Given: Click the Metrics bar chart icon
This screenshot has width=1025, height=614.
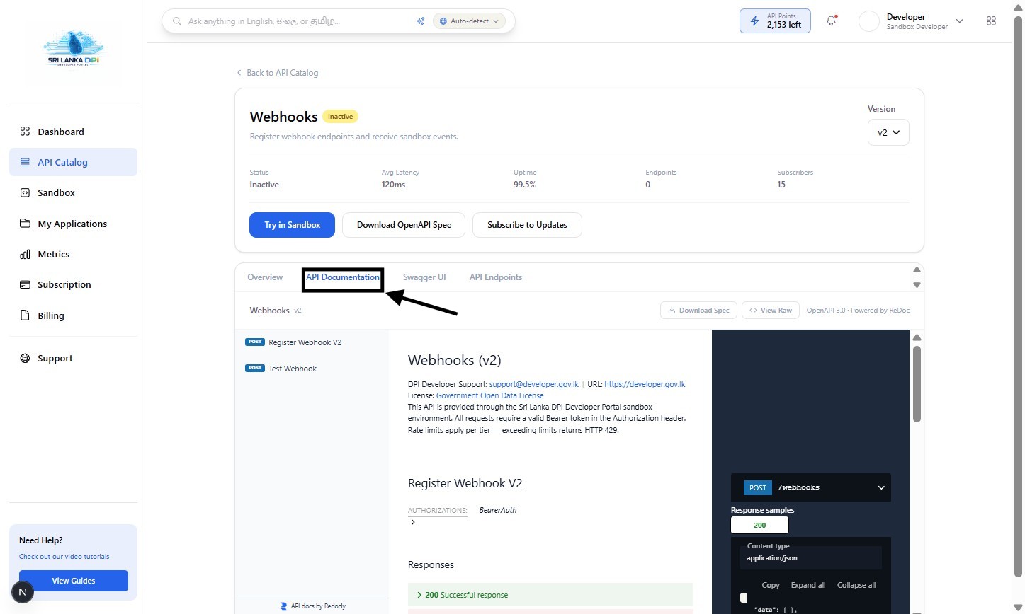Looking at the screenshot, I should pyautogui.click(x=25, y=254).
